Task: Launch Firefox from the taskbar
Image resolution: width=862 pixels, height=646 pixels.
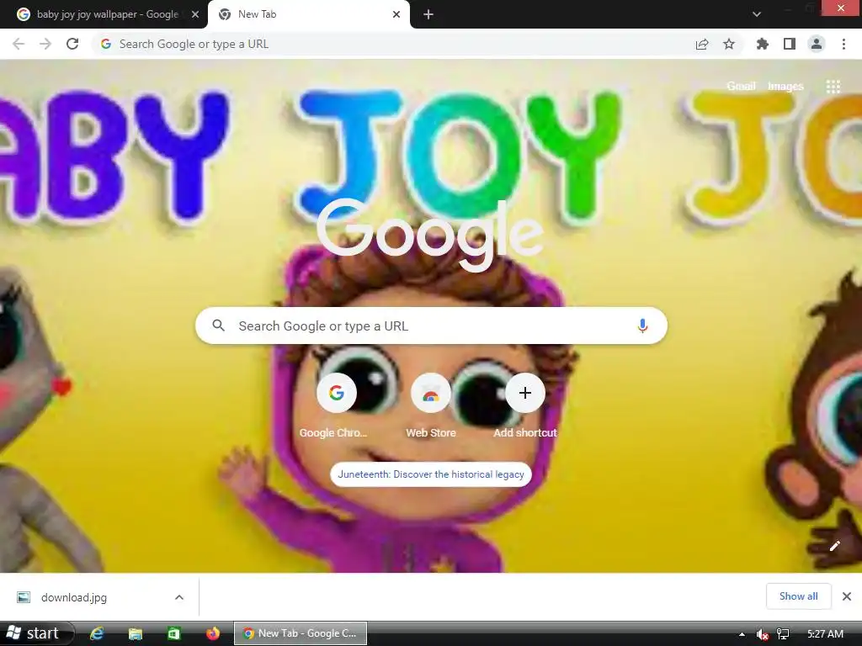Action: 213,633
